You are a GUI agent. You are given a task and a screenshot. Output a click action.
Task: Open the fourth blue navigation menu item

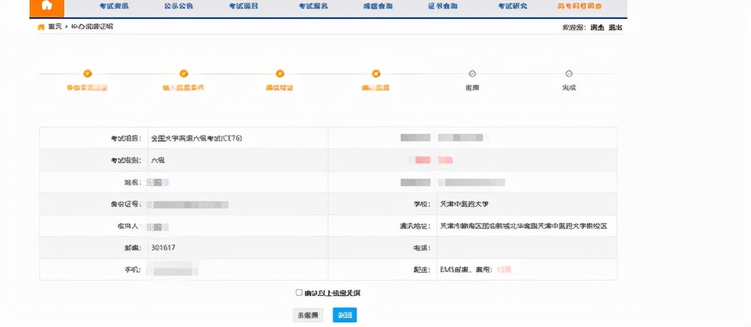point(313,6)
